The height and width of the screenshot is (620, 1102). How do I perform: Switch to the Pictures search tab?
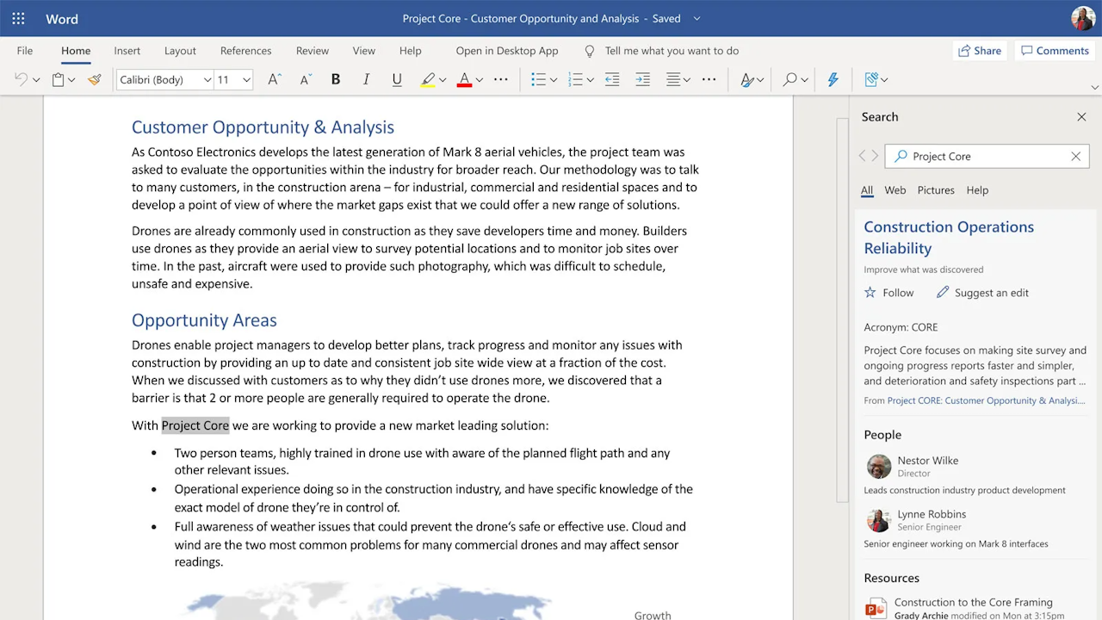[935, 190]
